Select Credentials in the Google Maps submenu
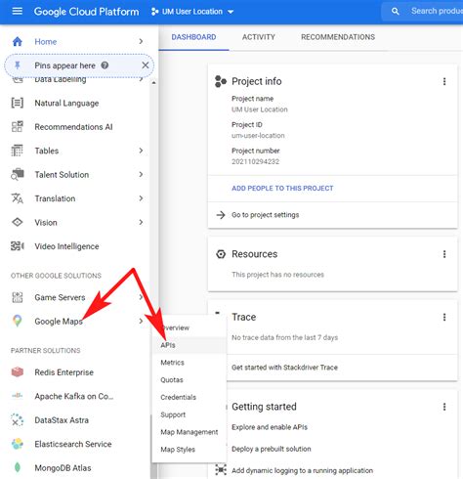463x479 pixels. tap(189, 397)
